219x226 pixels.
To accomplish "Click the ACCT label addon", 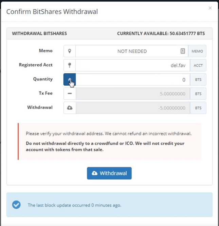I will tap(198, 65).
